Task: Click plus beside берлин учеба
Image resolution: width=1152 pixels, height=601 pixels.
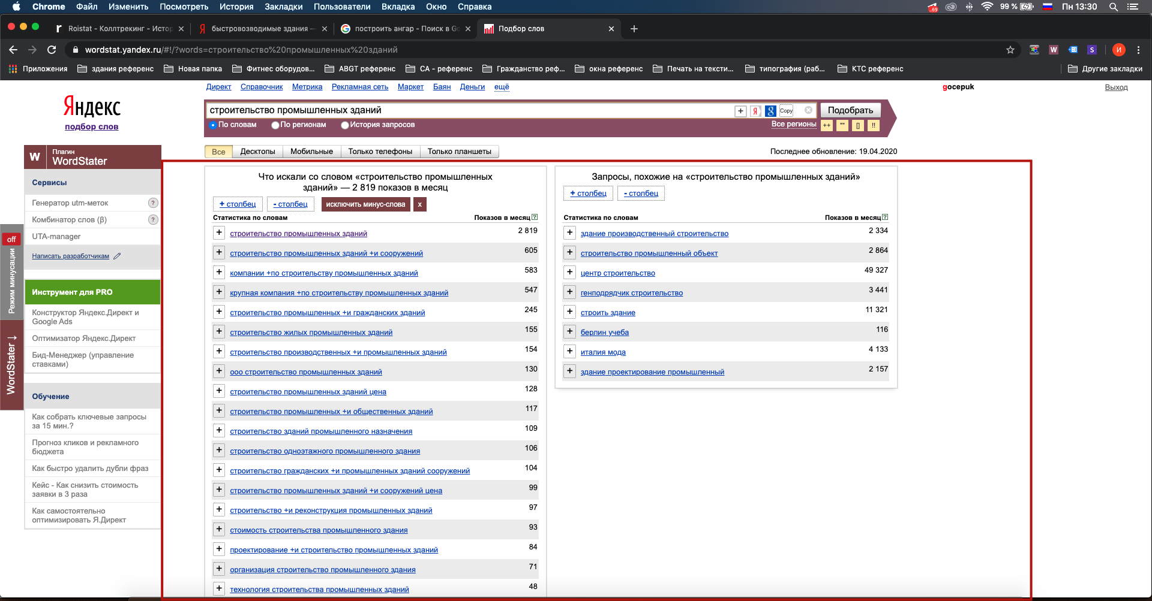Action: (570, 331)
